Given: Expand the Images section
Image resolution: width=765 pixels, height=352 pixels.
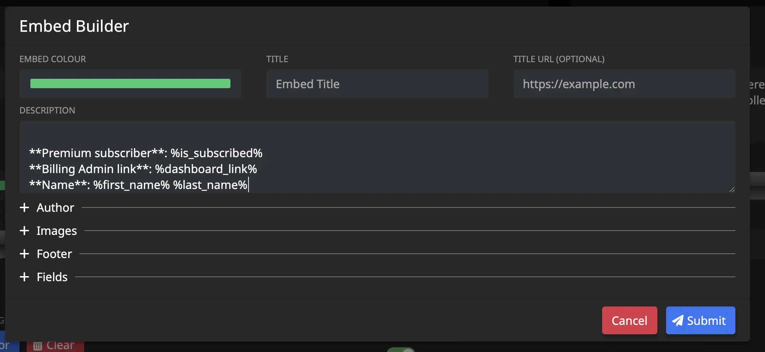Looking at the screenshot, I should click(56, 231).
